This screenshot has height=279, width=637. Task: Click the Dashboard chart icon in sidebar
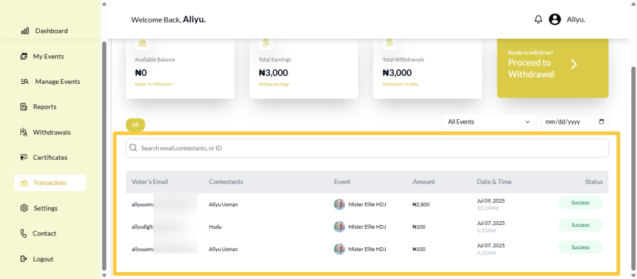[x=25, y=31]
